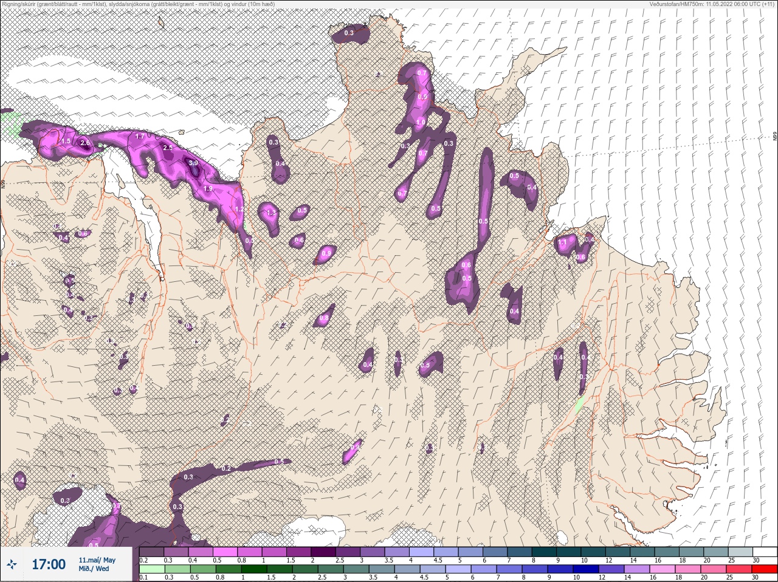Pick the darkest purple upper legend swatch between 2 and 2.5

pos(325,552)
